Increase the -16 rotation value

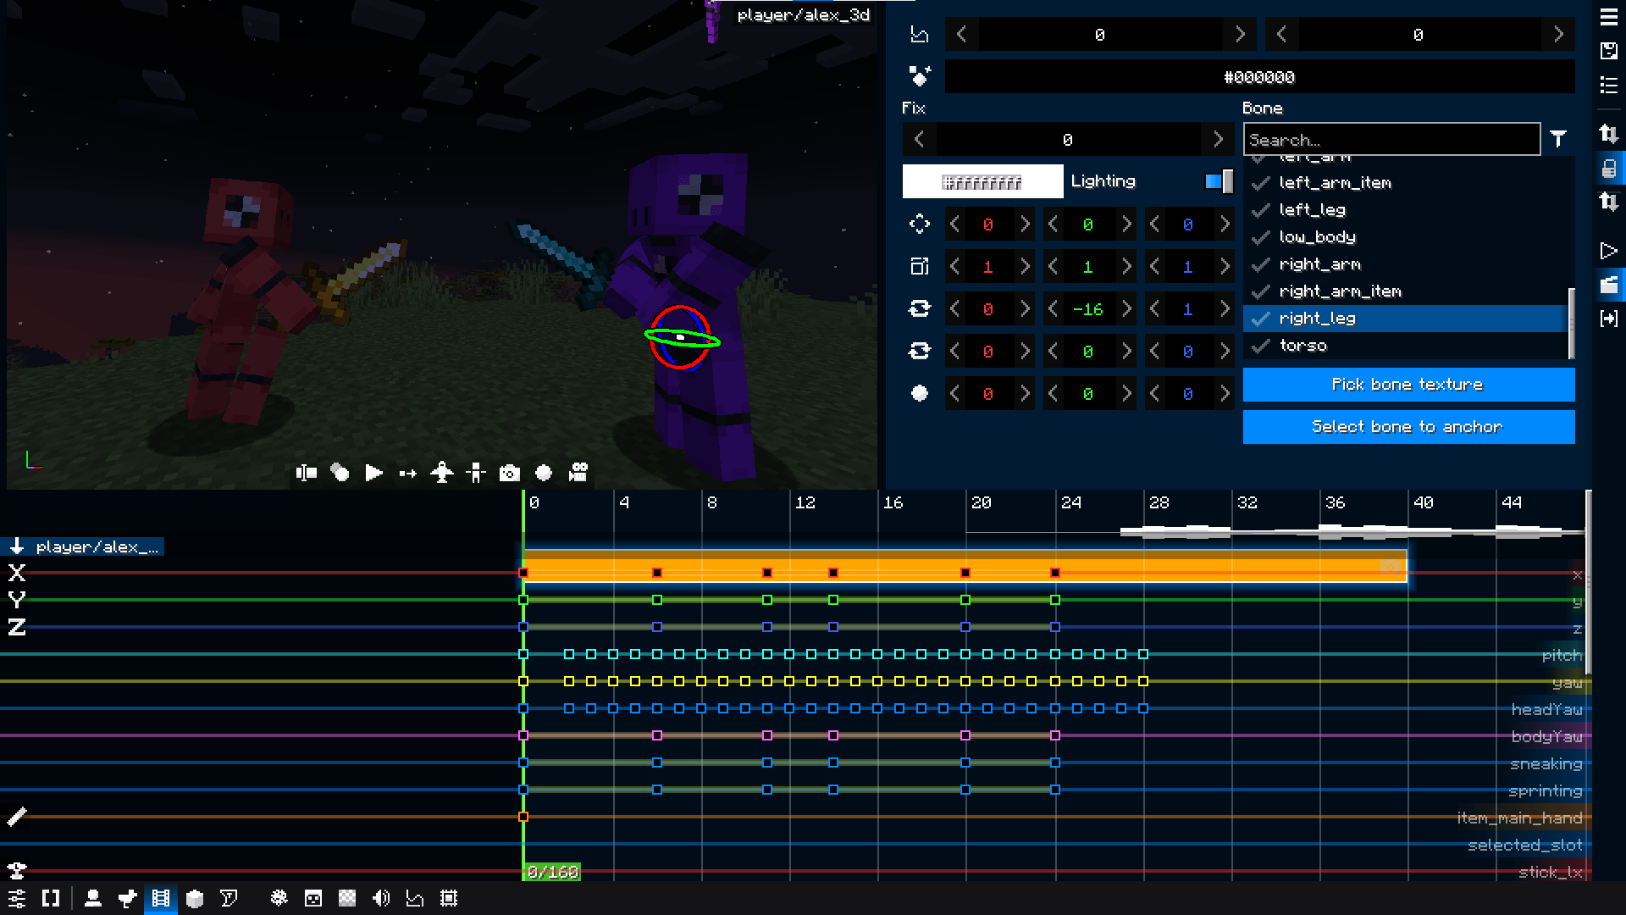coord(1126,309)
